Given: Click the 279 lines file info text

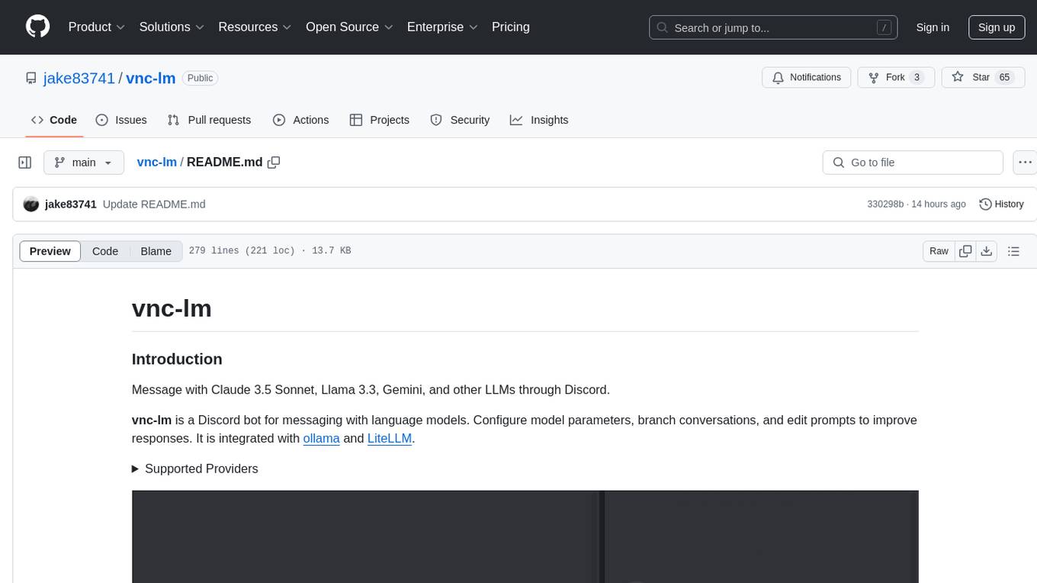Looking at the screenshot, I should (269, 251).
